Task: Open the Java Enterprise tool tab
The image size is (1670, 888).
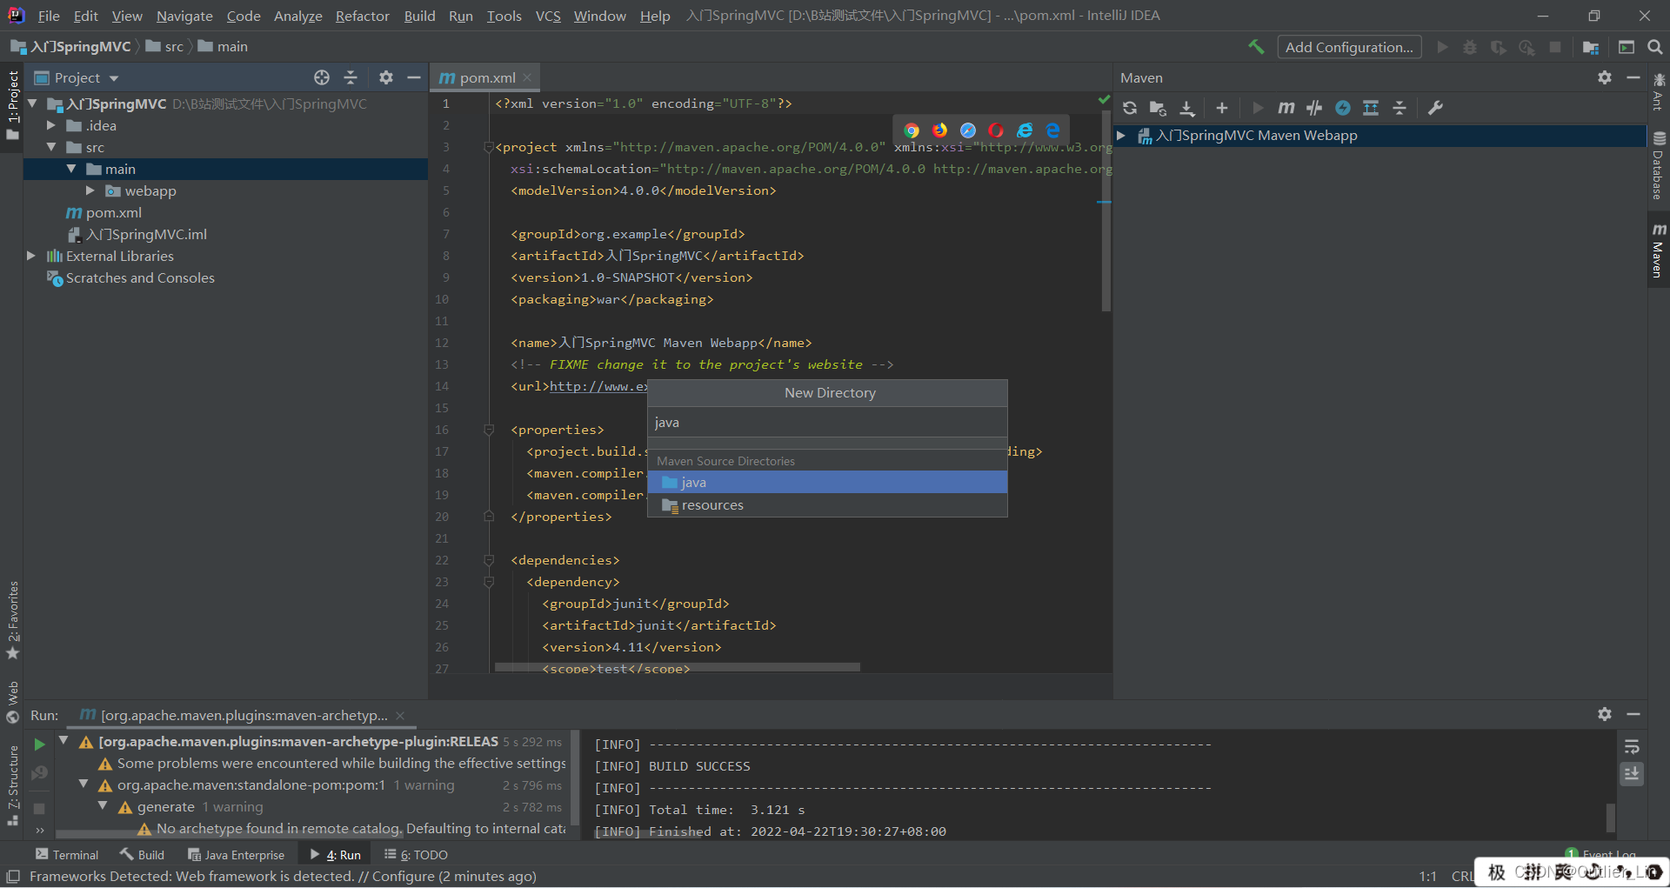Action: 237,855
